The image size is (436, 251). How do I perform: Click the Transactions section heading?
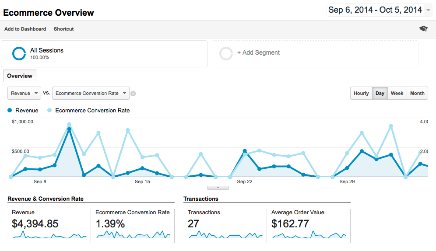click(x=201, y=199)
